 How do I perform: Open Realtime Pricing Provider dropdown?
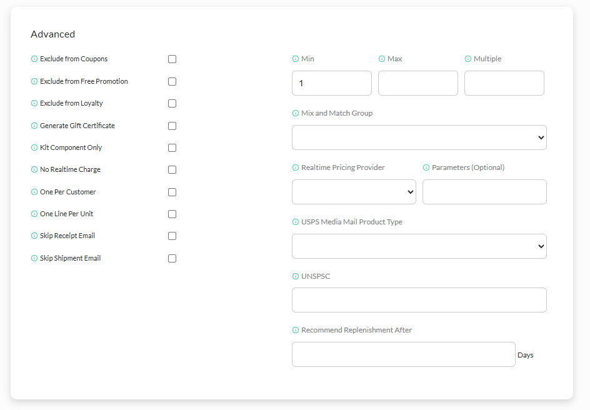coord(354,192)
